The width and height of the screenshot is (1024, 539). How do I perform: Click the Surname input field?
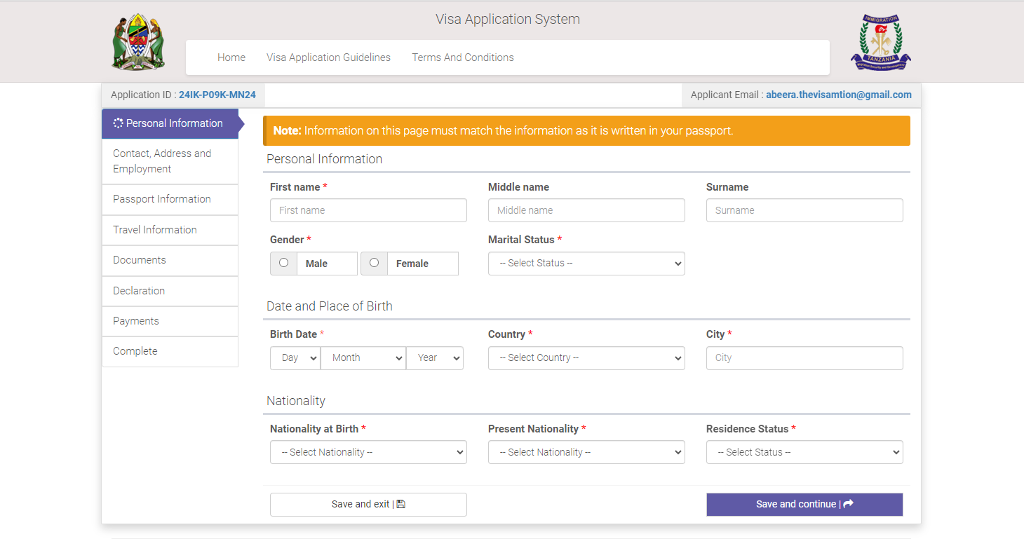coord(804,210)
